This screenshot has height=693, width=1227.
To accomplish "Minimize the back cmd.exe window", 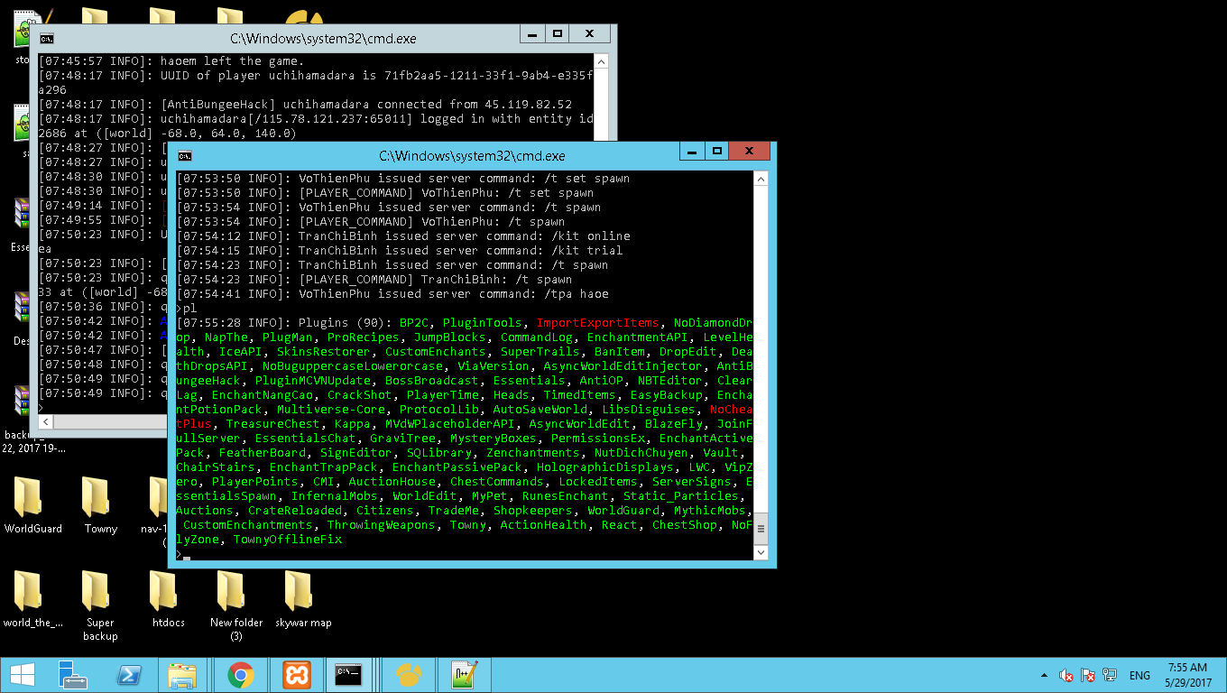I will 532,33.
